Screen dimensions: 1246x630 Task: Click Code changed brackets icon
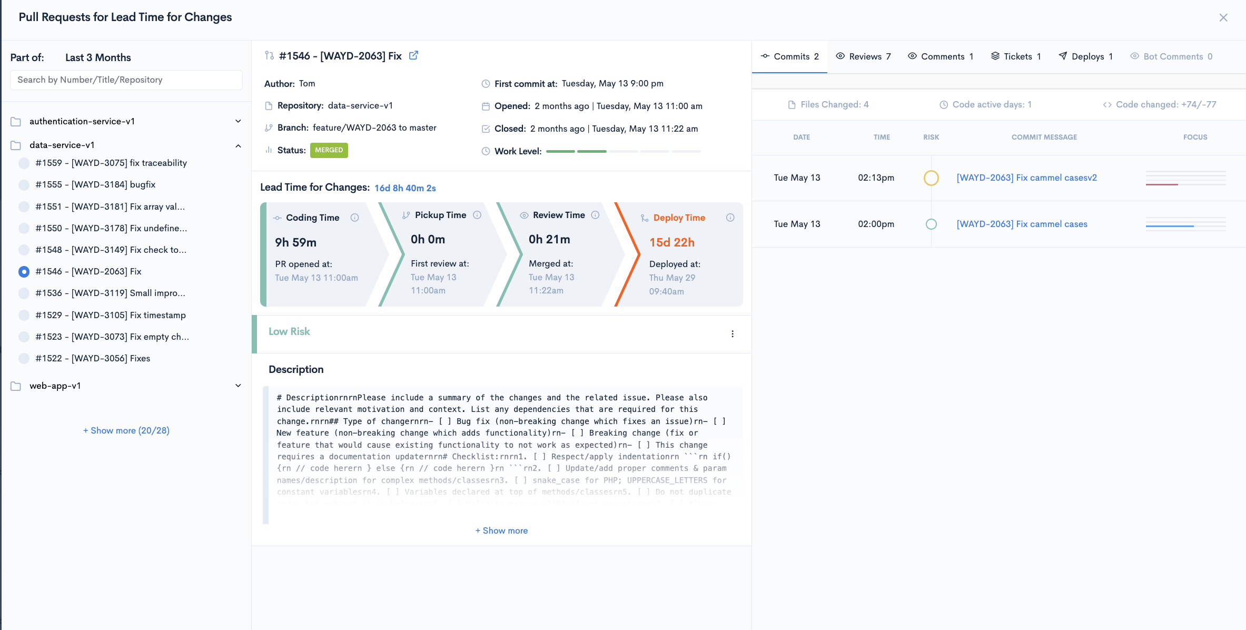(1107, 105)
